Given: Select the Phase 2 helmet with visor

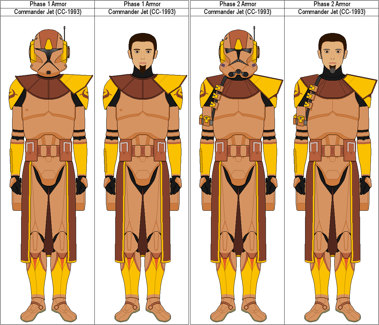Looking at the screenshot, I should (x=239, y=53).
